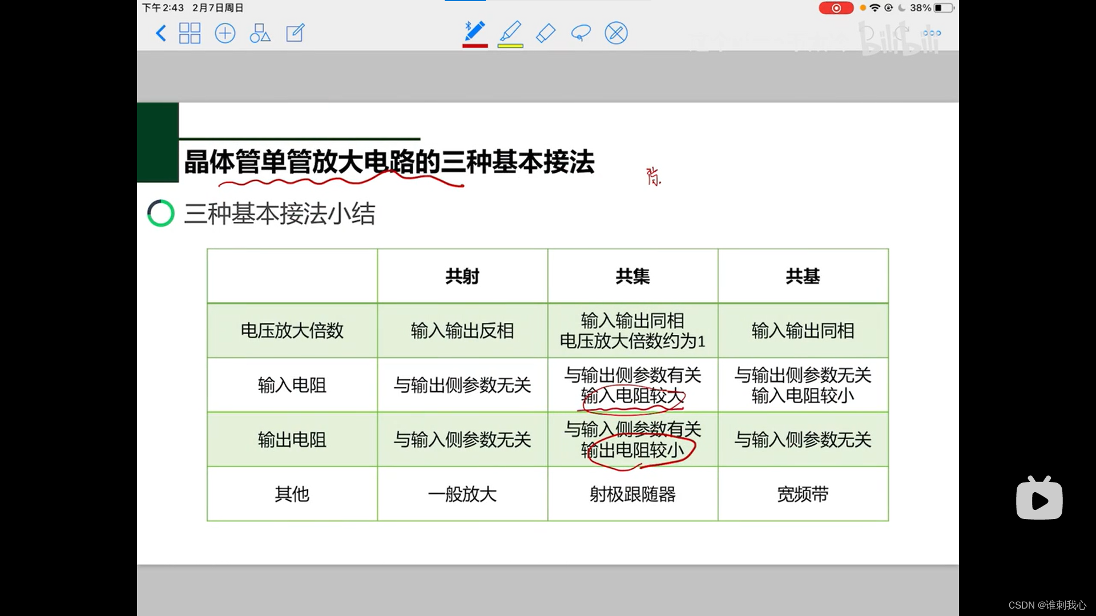Select the eraser tool
This screenshot has height=616, width=1096.
coord(546,33)
